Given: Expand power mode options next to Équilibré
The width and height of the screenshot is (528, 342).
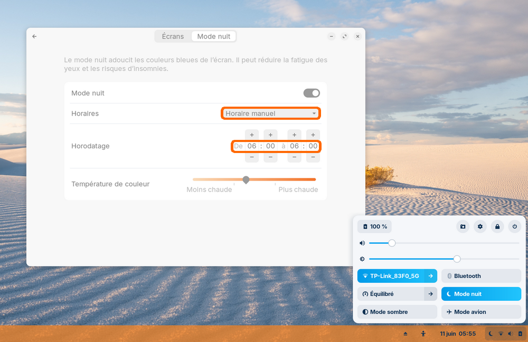Looking at the screenshot, I should click(431, 294).
